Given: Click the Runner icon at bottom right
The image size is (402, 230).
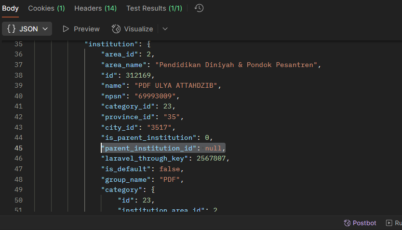Looking at the screenshot, I should (389, 223).
